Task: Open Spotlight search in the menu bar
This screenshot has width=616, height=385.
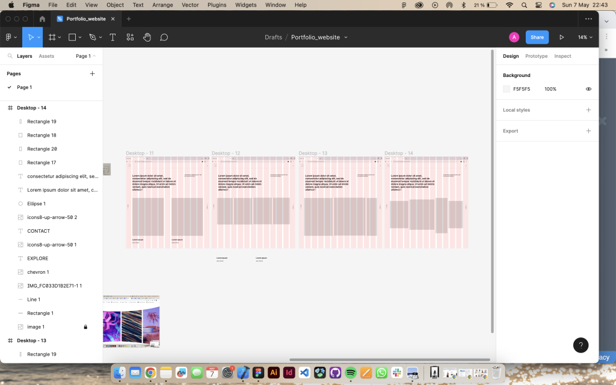Action: [524, 5]
